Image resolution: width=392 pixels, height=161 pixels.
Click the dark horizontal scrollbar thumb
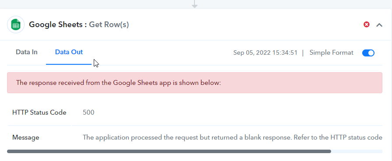pos(169,151)
